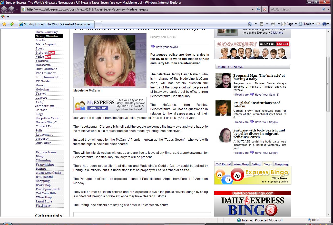The height and width of the screenshot is (225, 333).
Task: Click the browser Back button
Action: click(4, 9)
